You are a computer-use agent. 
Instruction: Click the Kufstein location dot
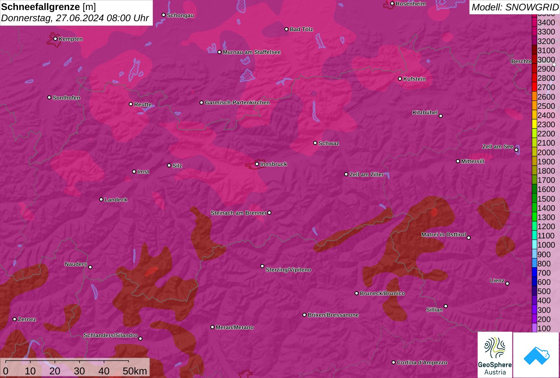pos(400,79)
